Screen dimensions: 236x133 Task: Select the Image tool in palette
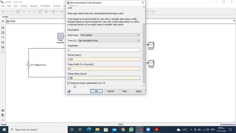(3, 47)
